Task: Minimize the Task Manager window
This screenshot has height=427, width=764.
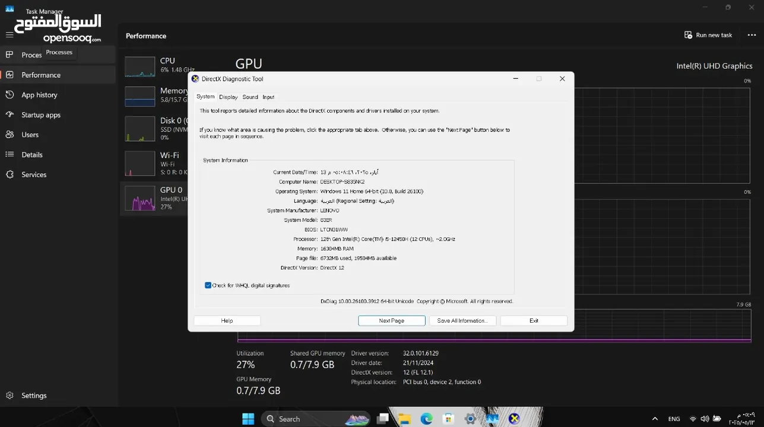Action: click(705, 7)
